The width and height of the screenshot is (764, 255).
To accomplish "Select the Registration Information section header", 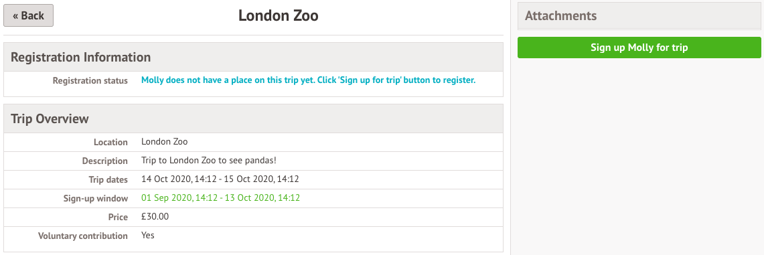I will tap(253, 57).
